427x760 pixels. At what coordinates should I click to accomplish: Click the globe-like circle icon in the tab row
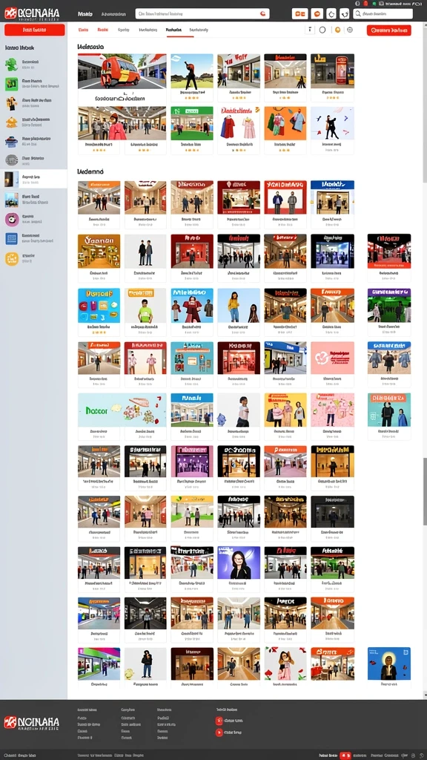click(x=350, y=30)
